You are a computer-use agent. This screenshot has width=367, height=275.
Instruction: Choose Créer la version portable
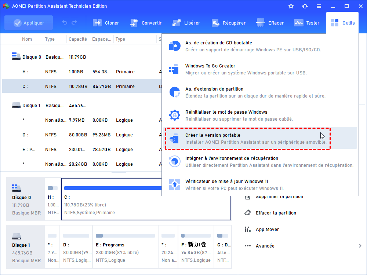260,139
